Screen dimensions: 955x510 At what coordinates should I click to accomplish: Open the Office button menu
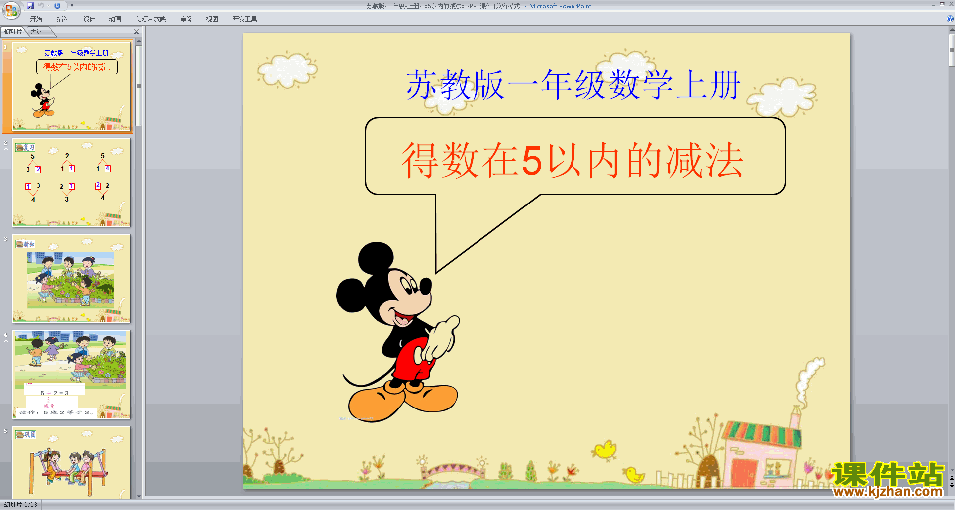point(11,10)
